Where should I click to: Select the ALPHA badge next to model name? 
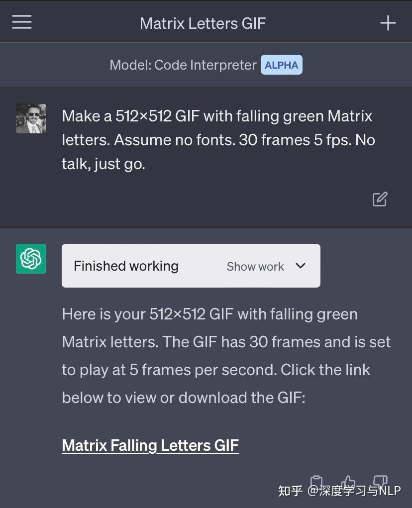[281, 65]
